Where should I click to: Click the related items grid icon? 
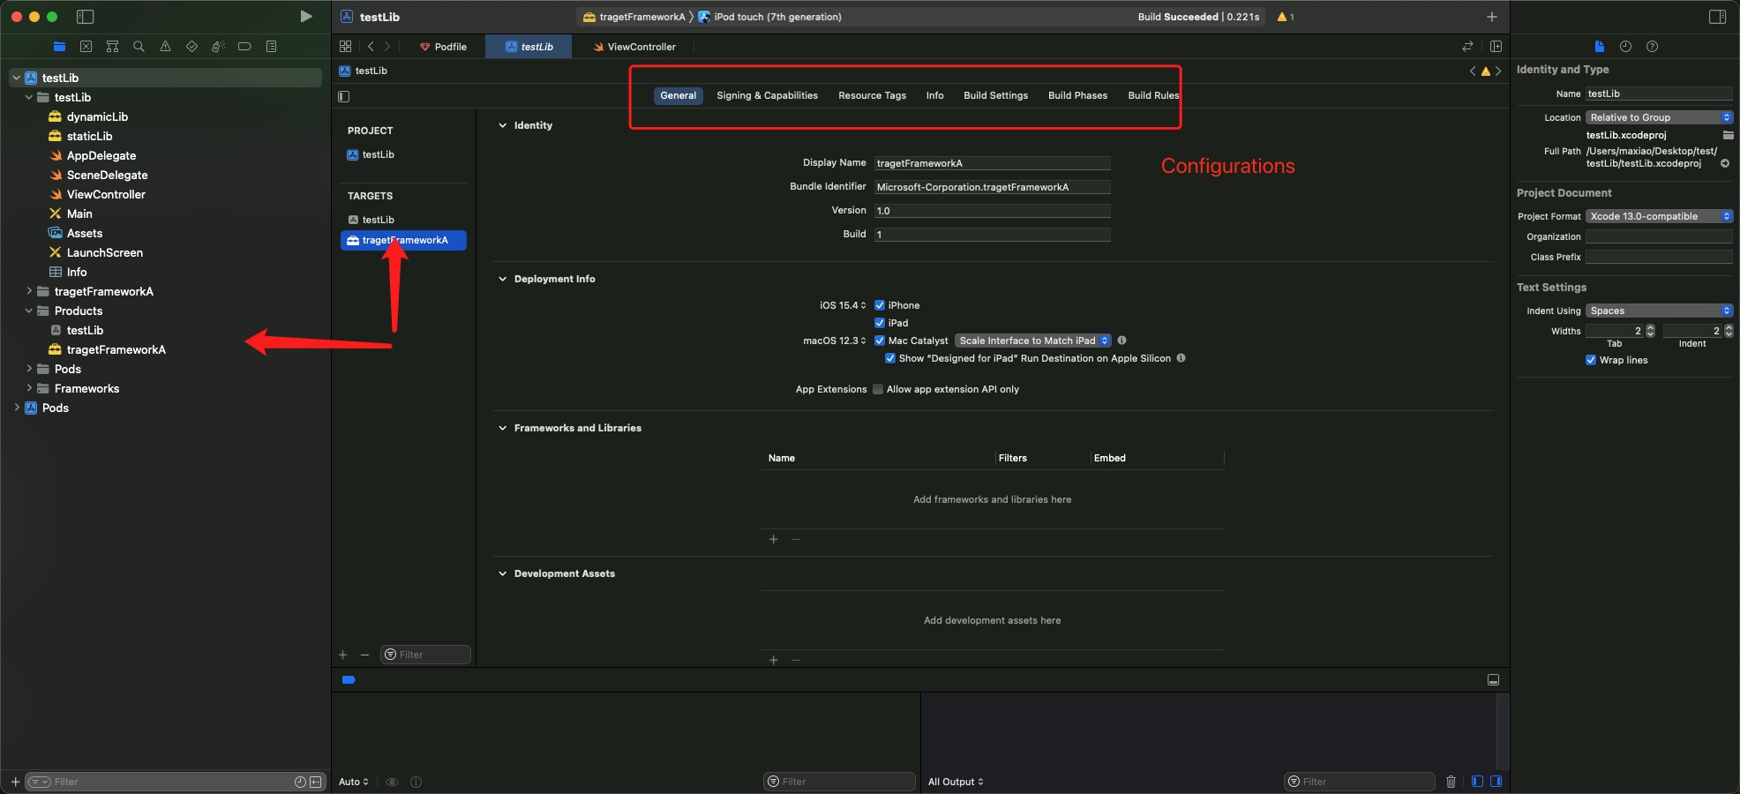[345, 47]
